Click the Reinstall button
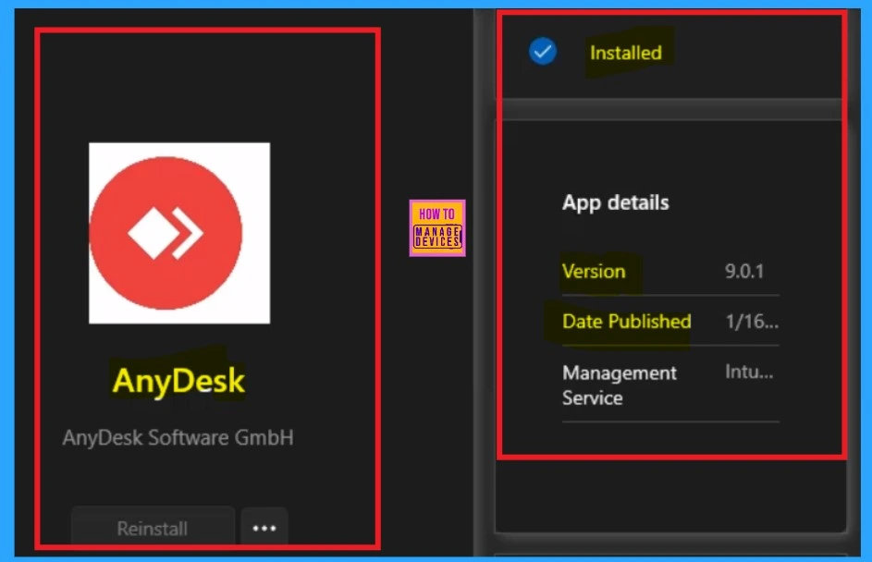This screenshot has width=872, height=562. click(x=153, y=527)
